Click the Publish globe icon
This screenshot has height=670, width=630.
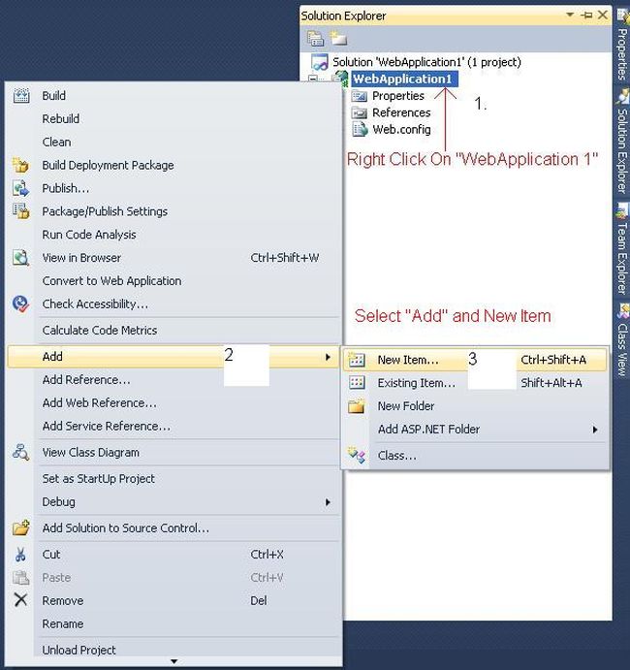[20, 188]
